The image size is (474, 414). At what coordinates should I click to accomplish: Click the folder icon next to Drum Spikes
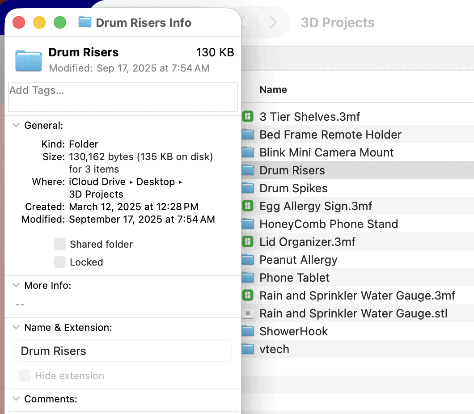pyautogui.click(x=248, y=188)
